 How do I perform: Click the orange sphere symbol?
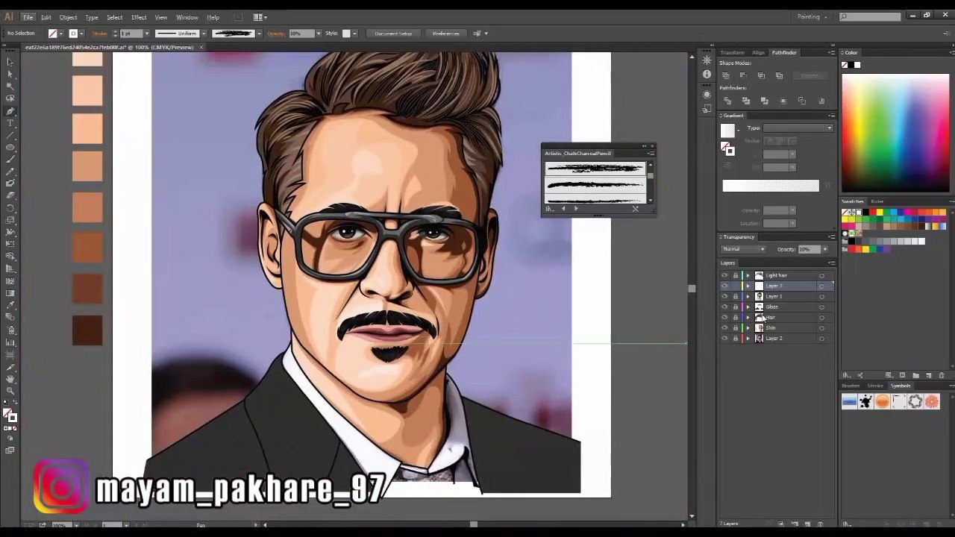pos(882,402)
